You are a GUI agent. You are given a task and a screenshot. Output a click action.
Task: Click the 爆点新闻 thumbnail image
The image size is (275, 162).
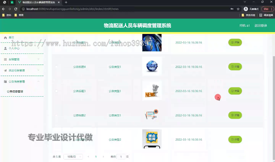pyautogui.click(x=152, y=139)
